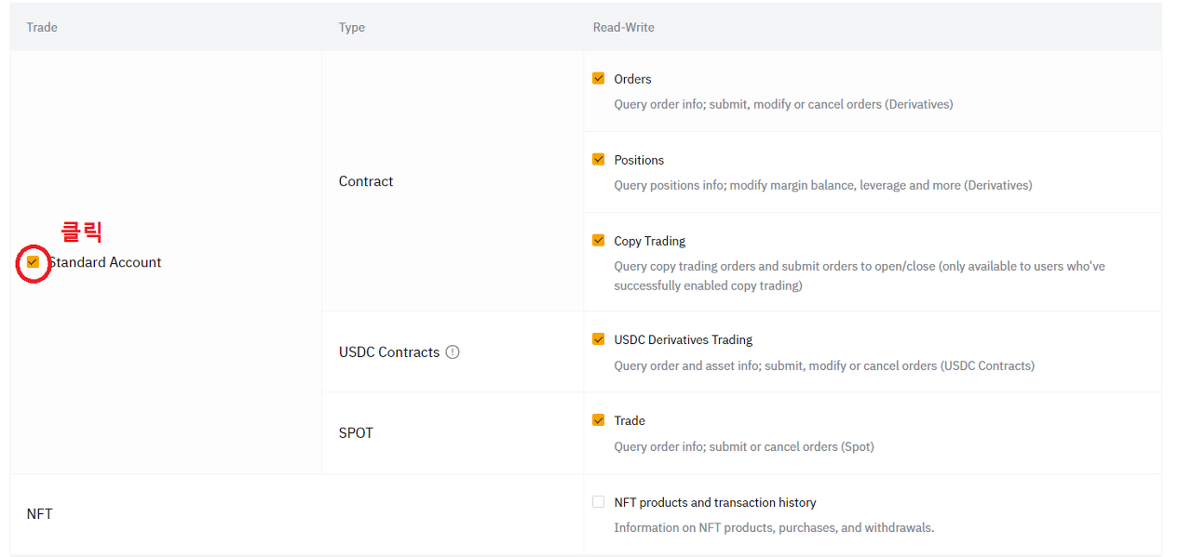1192x557 pixels.
Task: Select the SPOT type cell label
Action: (356, 433)
